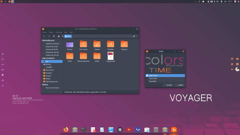Click the French flag keyboard indicator
The width and height of the screenshot is (240, 135).
235,1
